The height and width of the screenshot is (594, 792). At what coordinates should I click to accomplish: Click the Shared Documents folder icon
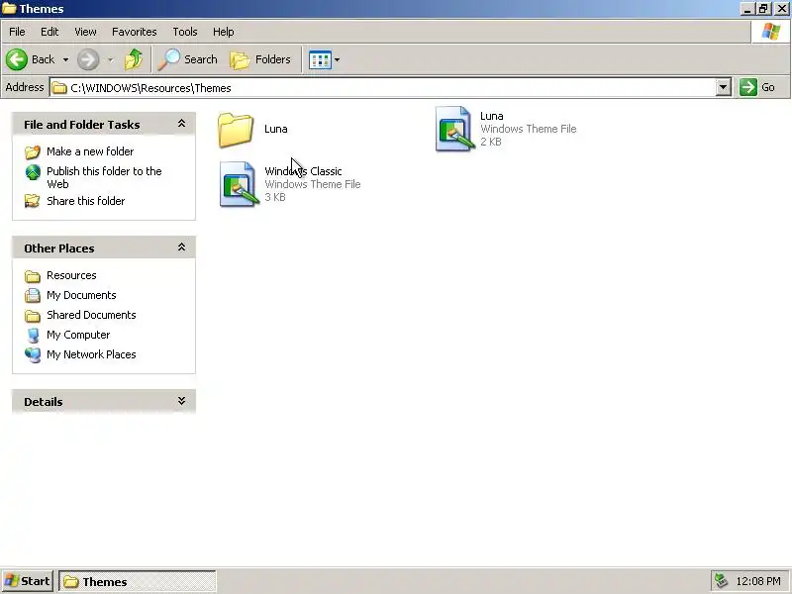(33, 316)
